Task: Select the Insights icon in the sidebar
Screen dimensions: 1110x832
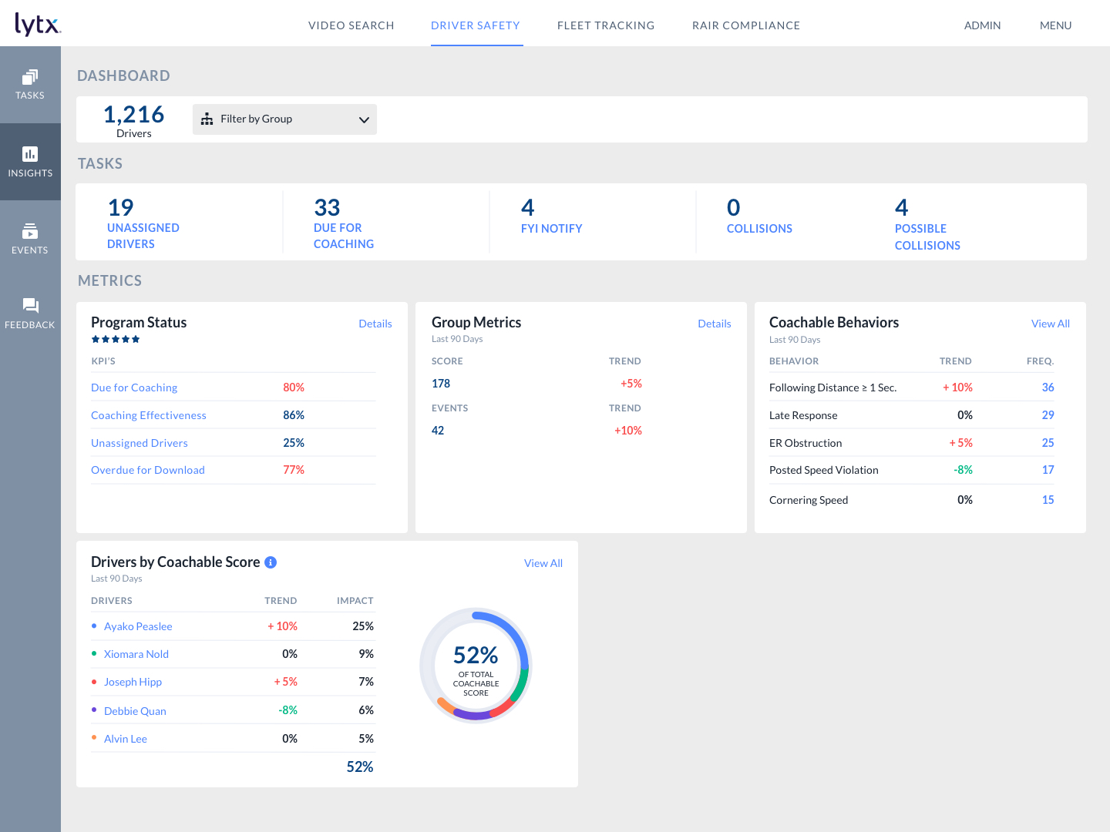Action: coord(30,162)
